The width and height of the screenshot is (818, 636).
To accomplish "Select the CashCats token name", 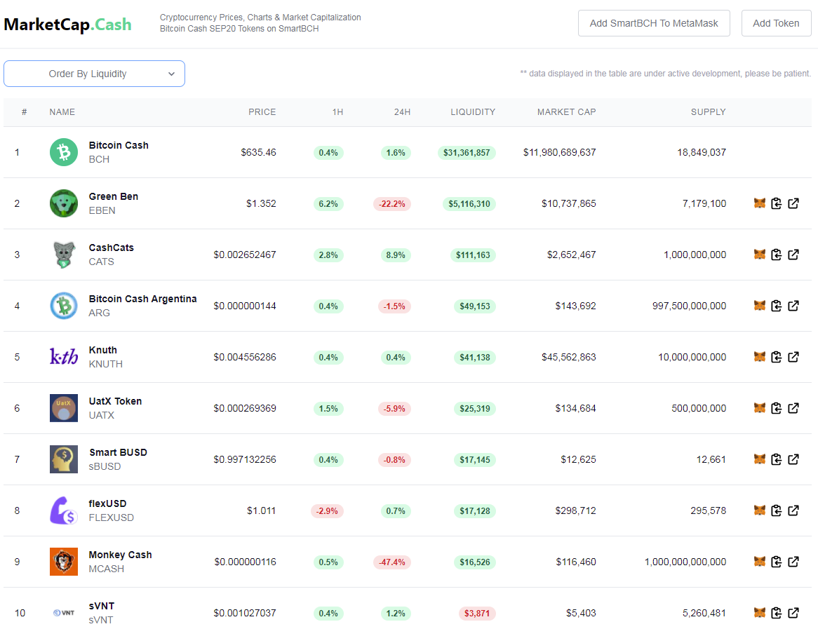I will [x=111, y=248].
